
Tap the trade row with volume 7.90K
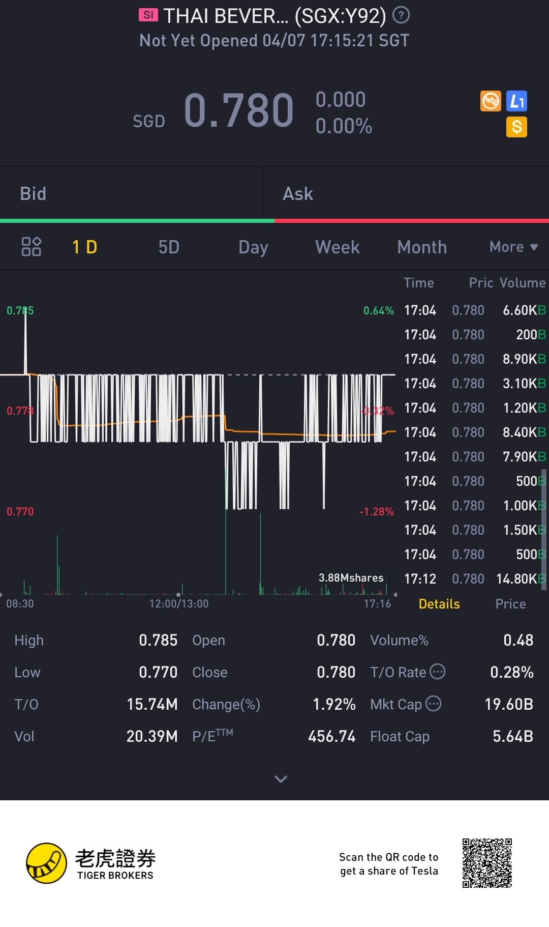click(x=475, y=457)
